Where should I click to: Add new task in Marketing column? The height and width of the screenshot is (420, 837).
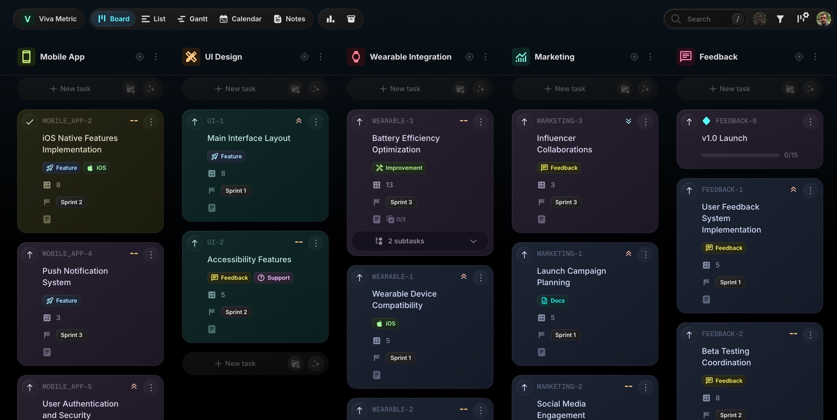click(565, 89)
